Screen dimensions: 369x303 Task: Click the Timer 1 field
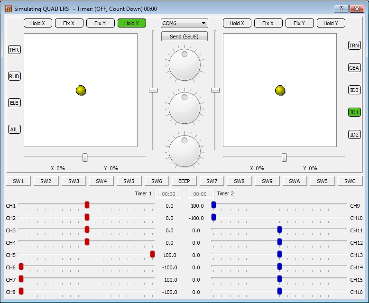(x=169, y=194)
